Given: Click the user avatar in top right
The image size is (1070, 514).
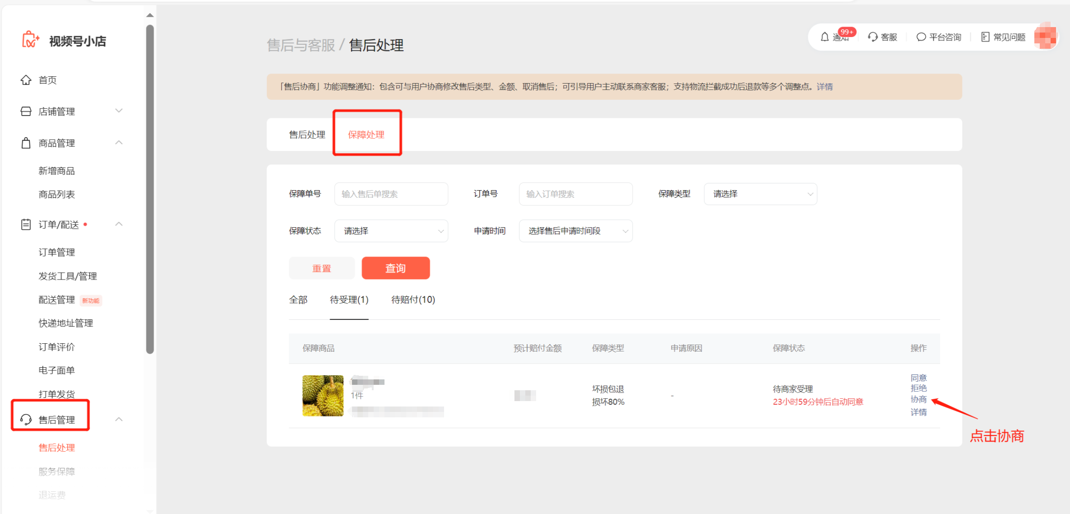Looking at the screenshot, I should 1045,37.
